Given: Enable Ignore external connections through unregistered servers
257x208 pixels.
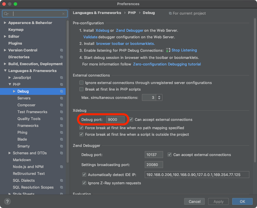Looking at the screenshot, I should pos(81,83).
